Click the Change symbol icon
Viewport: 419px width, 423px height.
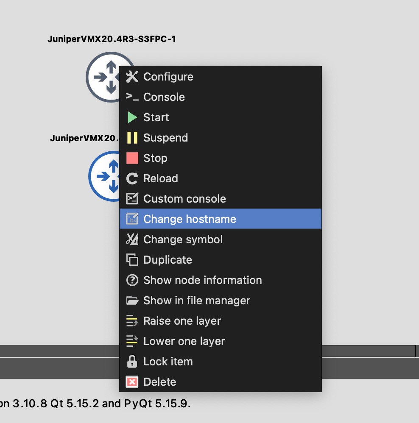click(132, 239)
